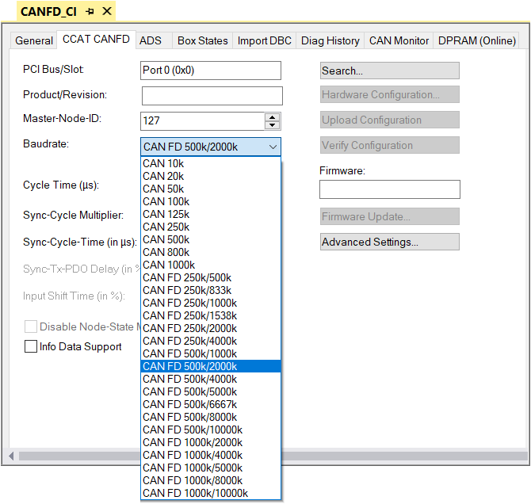This screenshot has width=531, height=504.
Task: Open the Box States tab
Action: click(x=203, y=40)
